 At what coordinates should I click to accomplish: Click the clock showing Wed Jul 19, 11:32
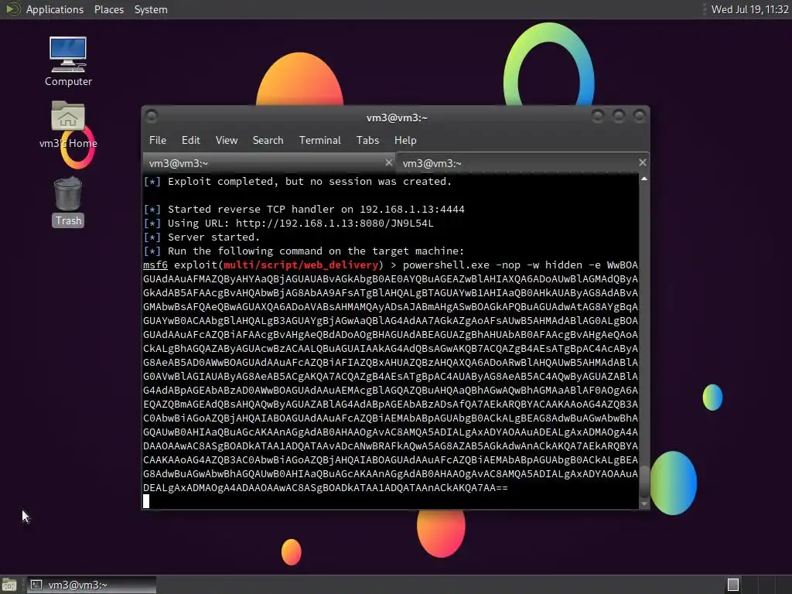coord(749,9)
